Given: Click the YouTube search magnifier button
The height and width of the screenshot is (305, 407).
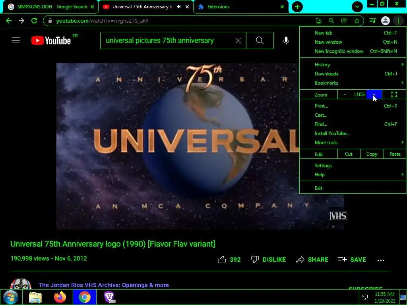Looking at the screenshot, I should coord(260,41).
